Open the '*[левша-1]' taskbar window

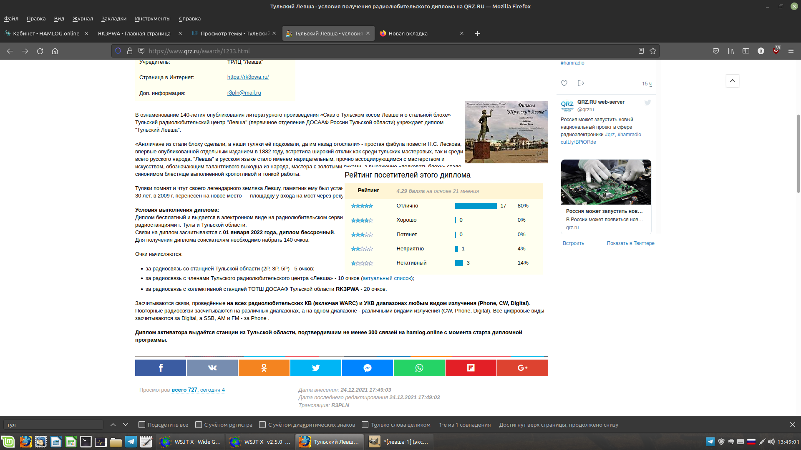pyautogui.click(x=399, y=442)
